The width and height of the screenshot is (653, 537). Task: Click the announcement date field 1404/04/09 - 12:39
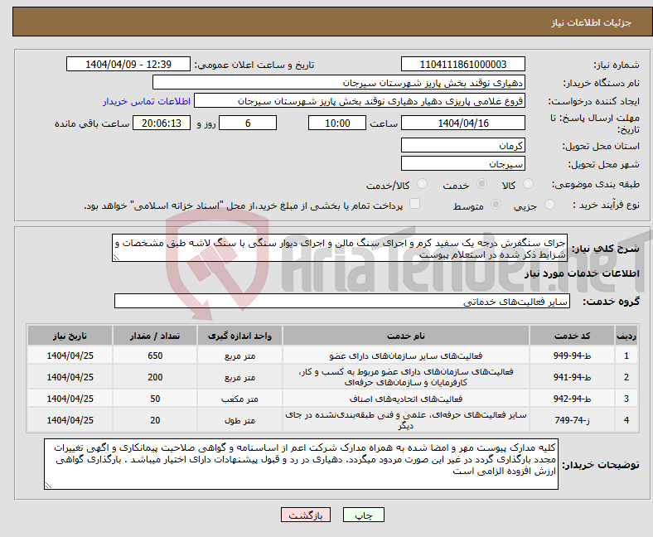(128, 64)
